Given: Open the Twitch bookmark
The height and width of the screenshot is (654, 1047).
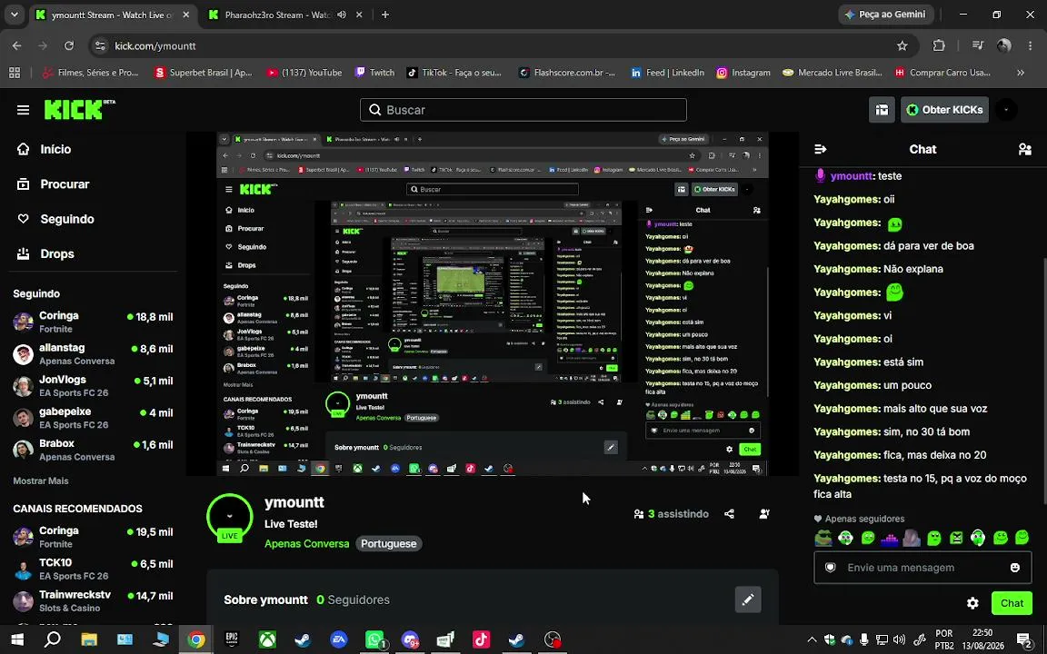Looking at the screenshot, I should (x=374, y=73).
